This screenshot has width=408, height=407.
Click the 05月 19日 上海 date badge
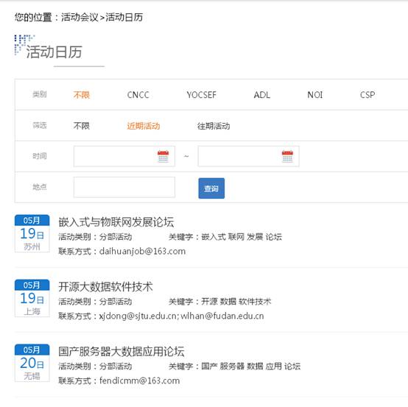32,298
